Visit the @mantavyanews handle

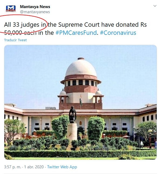(x=35, y=12)
